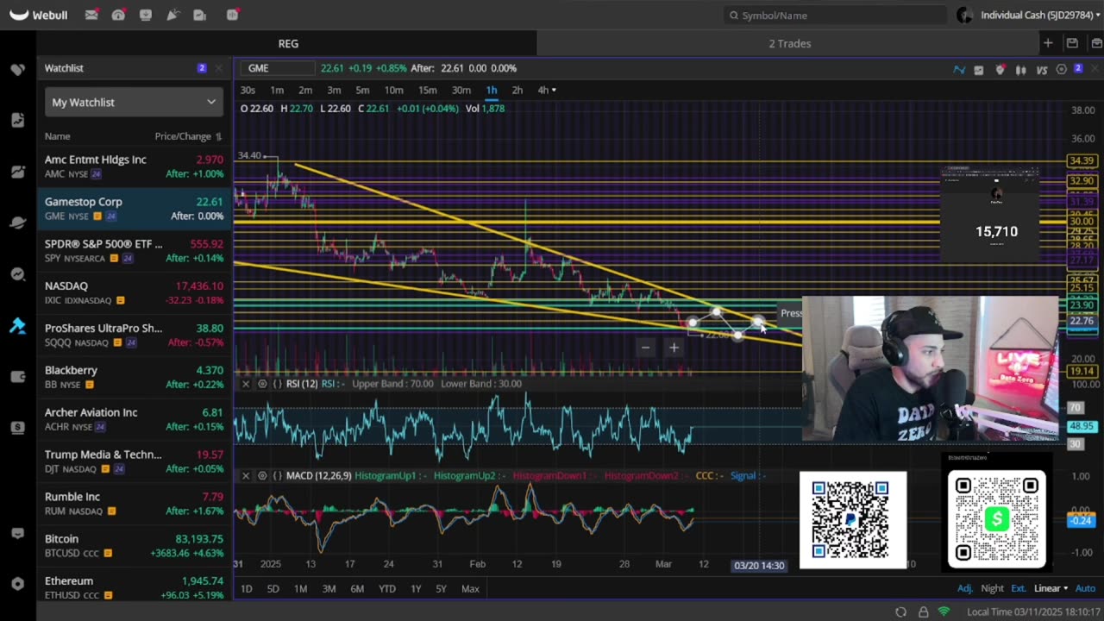Image resolution: width=1104 pixels, height=621 pixels.
Task: Open the gauge dashboard icon in top bar
Action: pyautogui.click(x=118, y=15)
